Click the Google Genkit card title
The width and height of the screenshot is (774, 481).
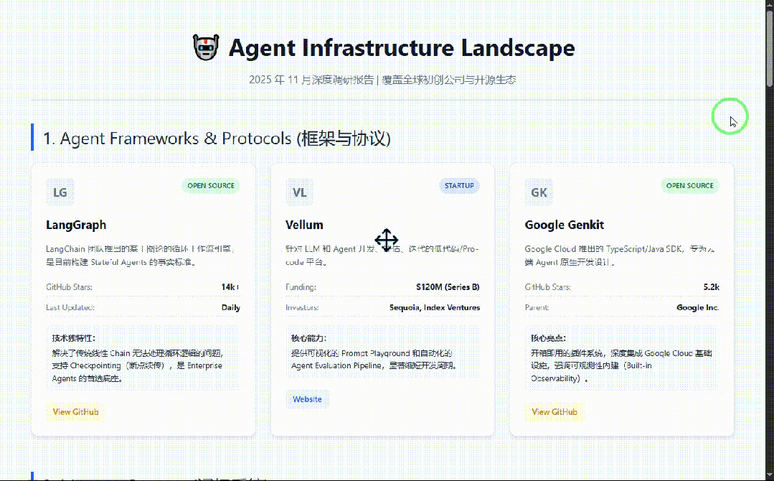pos(565,225)
